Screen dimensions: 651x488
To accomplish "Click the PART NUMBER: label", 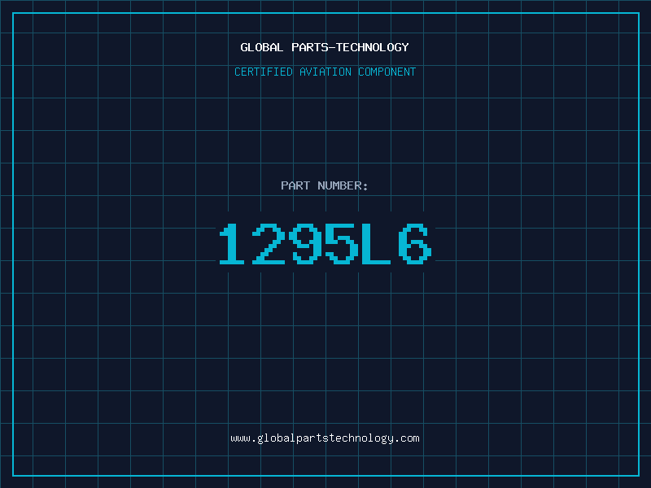I will 325,185.
